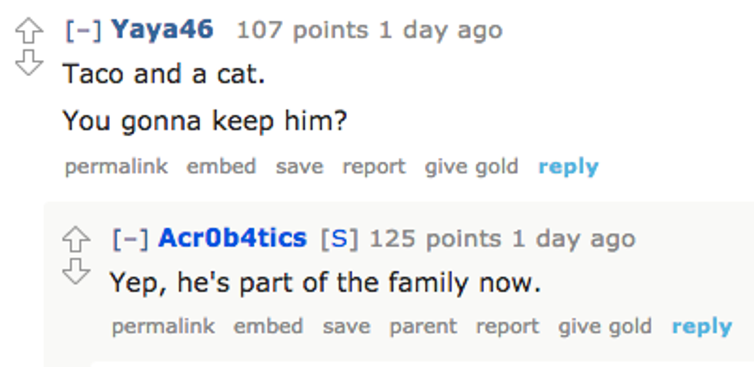The image size is (754, 367).
Task: Open Acr0b4tics' user profile
Action: pos(232,238)
